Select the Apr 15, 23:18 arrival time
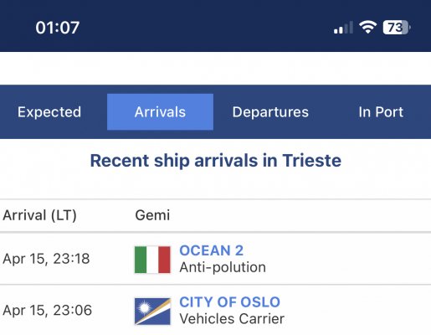Image resolution: width=431 pixels, height=335 pixels. (x=46, y=259)
